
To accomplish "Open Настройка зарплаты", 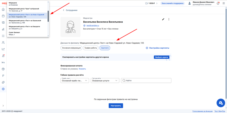I will [157, 48].
